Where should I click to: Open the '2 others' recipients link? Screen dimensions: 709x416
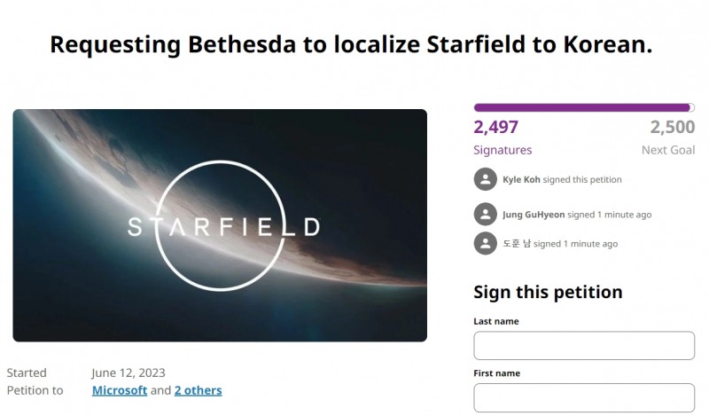(198, 390)
